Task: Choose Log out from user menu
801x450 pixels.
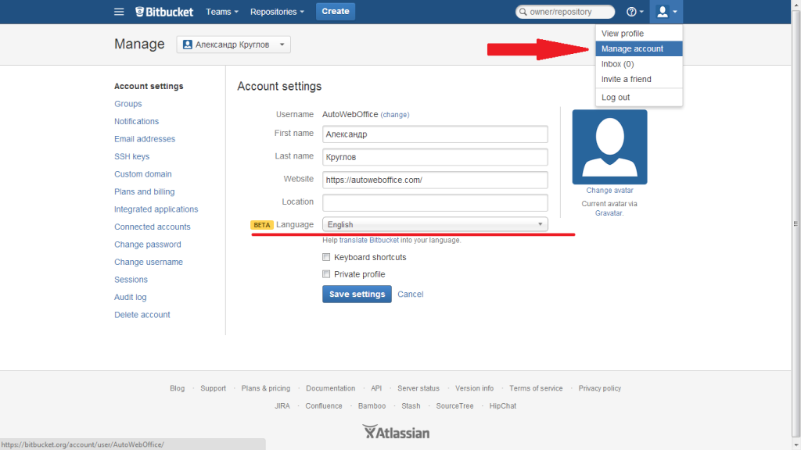Action: point(638,98)
